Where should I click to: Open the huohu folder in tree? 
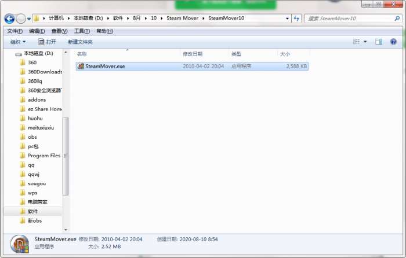(35, 118)
